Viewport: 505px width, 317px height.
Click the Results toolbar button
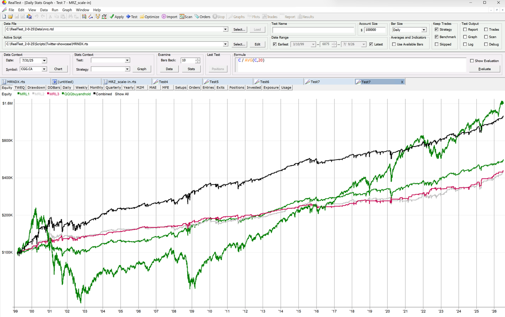[x=306, y=17]
